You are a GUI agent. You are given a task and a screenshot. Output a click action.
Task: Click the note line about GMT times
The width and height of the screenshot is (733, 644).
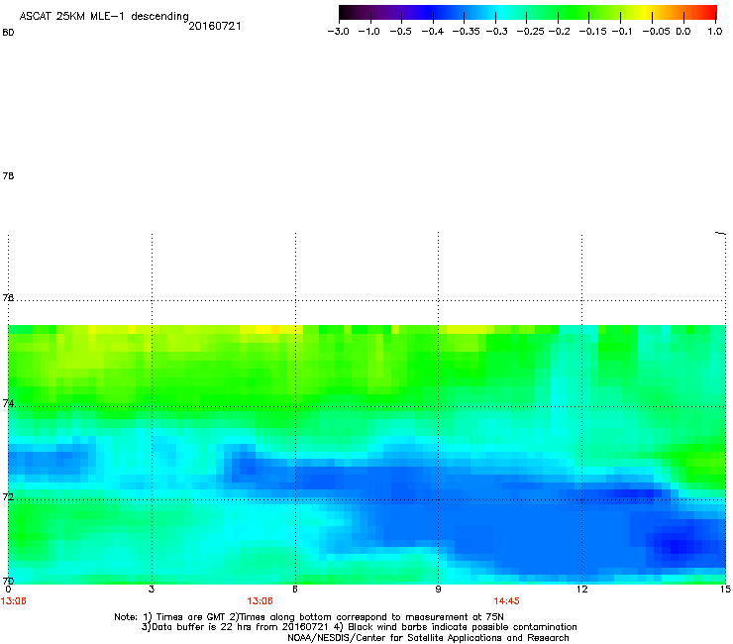[x=309, y=617]
